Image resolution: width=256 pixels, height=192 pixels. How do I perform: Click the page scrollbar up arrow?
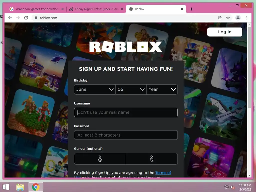pos(249,25)
